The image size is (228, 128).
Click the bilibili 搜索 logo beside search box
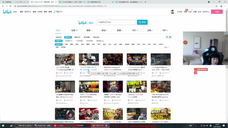[x=86, y=23]
